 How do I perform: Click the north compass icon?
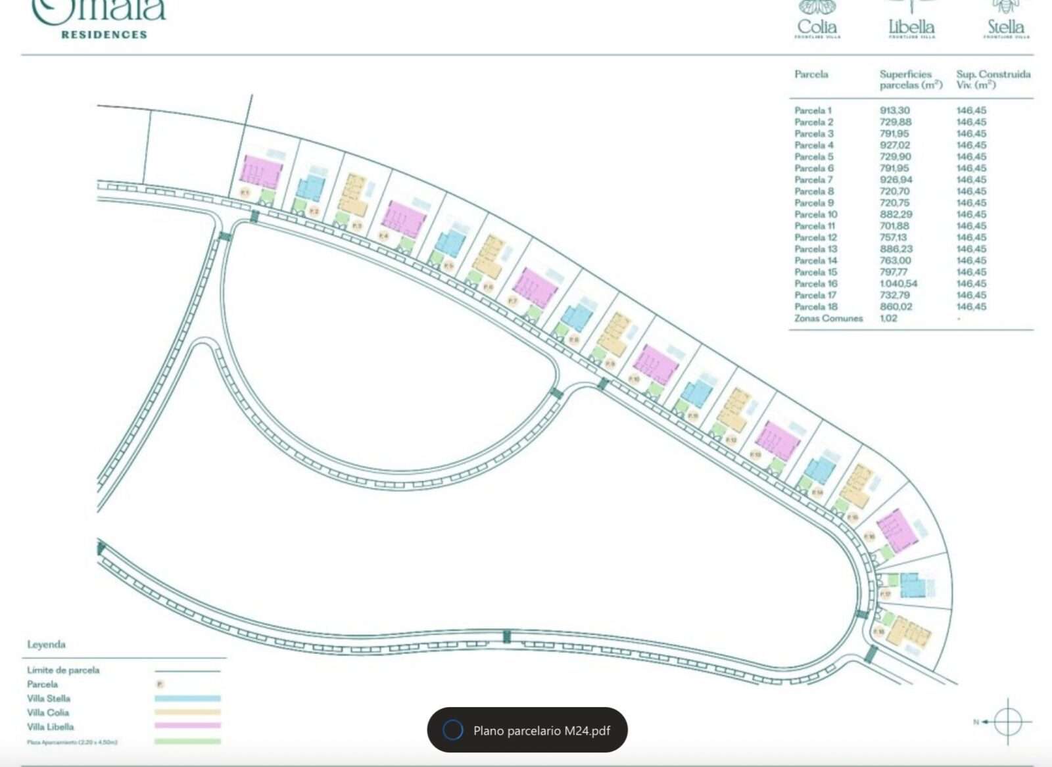pyautogui.click(x=1007, y=721)
